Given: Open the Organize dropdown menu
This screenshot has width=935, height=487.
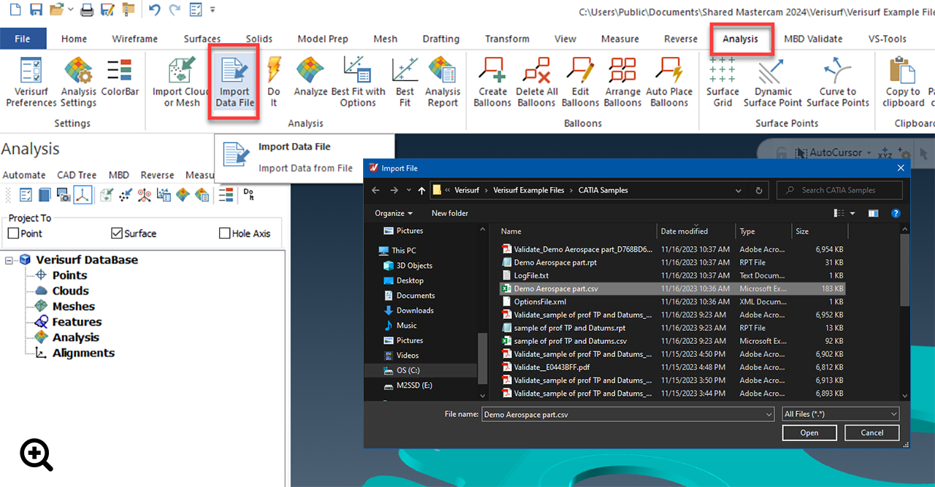Looking at the screenshot, I should pyautogui.click(x=394, y=213).
